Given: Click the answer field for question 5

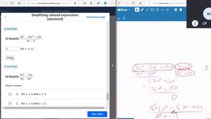Looking at the screenshot, I should 13,49.
